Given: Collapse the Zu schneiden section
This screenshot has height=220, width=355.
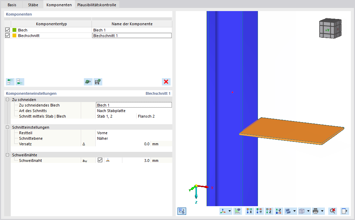Looking at the screenshot, I should (8, 99).
